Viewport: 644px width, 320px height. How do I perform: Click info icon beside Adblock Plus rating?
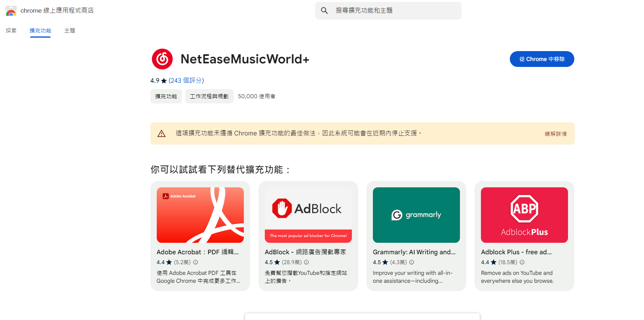point(522,262)
